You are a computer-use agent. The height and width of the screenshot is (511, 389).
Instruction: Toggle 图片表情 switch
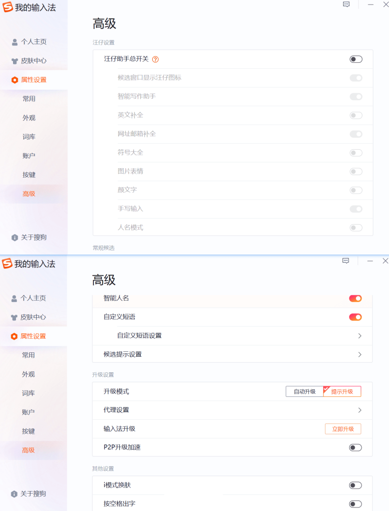(x=356, y=172)
